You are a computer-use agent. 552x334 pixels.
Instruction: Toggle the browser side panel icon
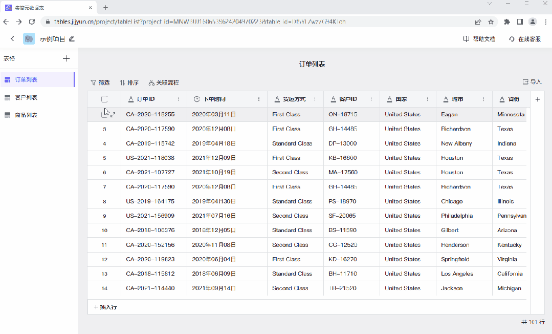click(520, 22)
